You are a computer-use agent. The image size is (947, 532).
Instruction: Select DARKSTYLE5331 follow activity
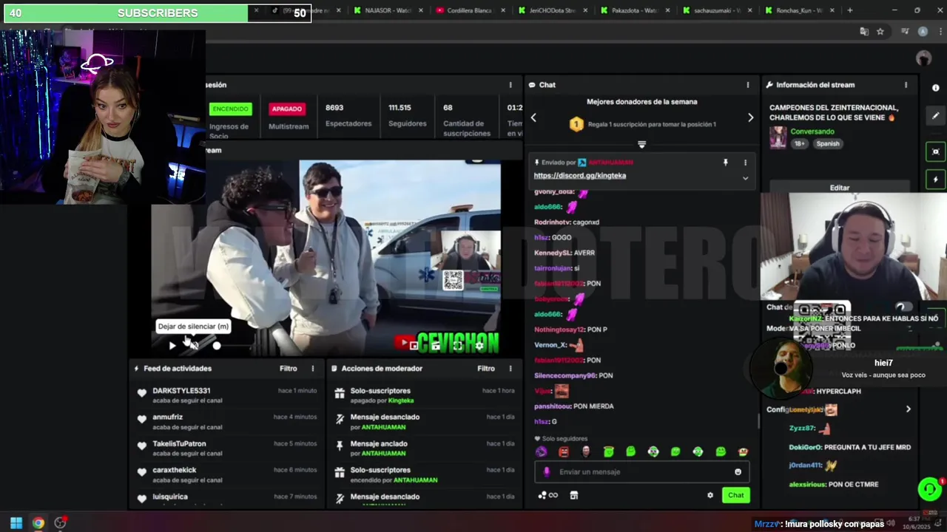click(x=226, y=395)
